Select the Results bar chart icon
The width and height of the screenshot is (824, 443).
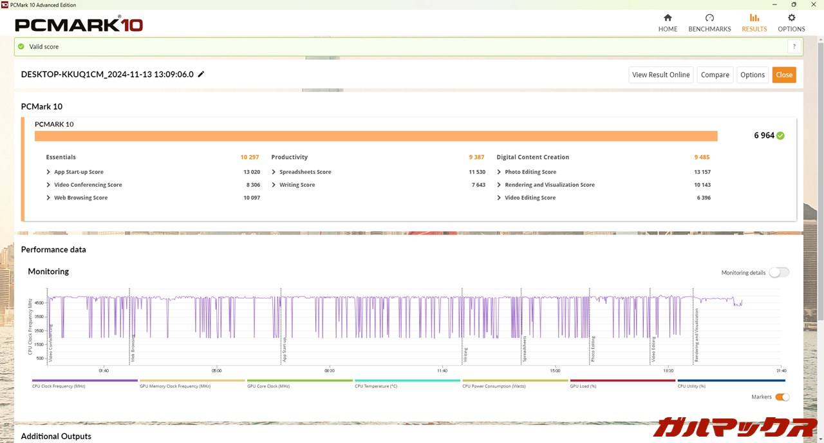[754, 18]
